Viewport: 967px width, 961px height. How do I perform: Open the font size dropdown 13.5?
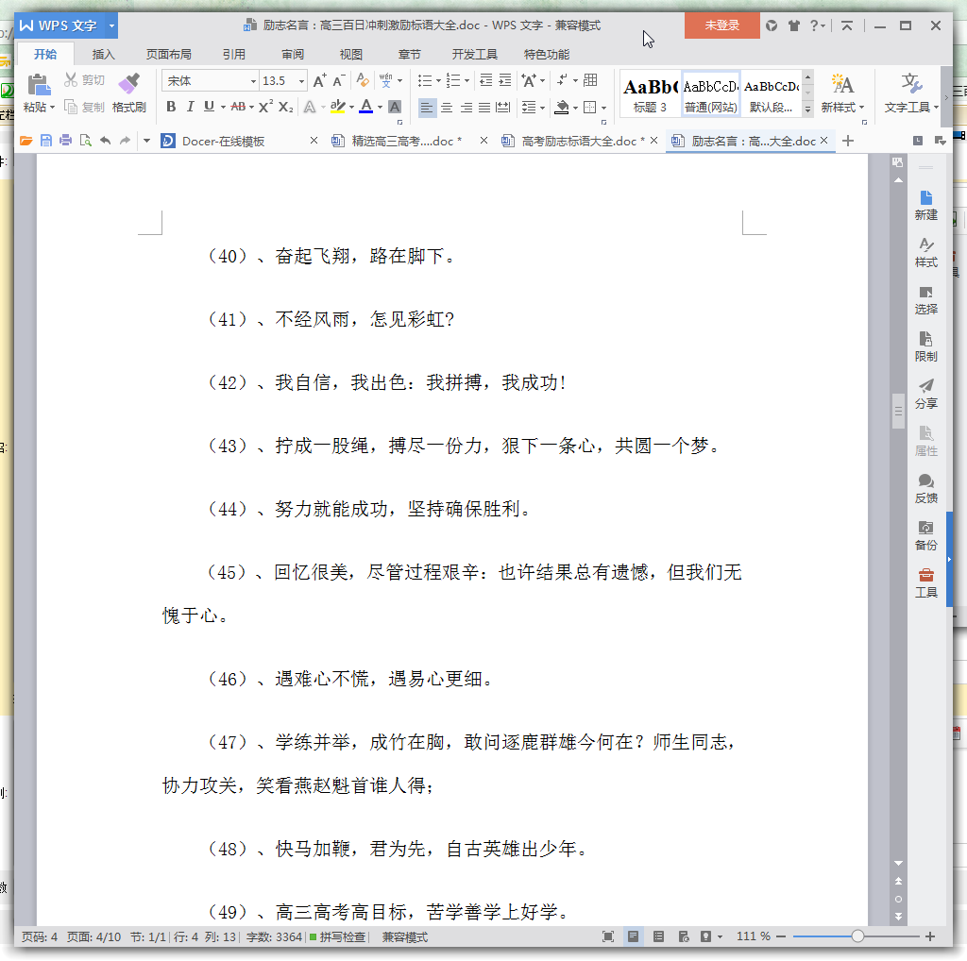point(301,81)
